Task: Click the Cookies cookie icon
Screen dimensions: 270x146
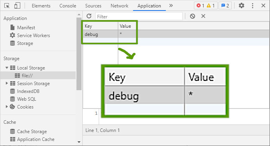Action: 12,107
